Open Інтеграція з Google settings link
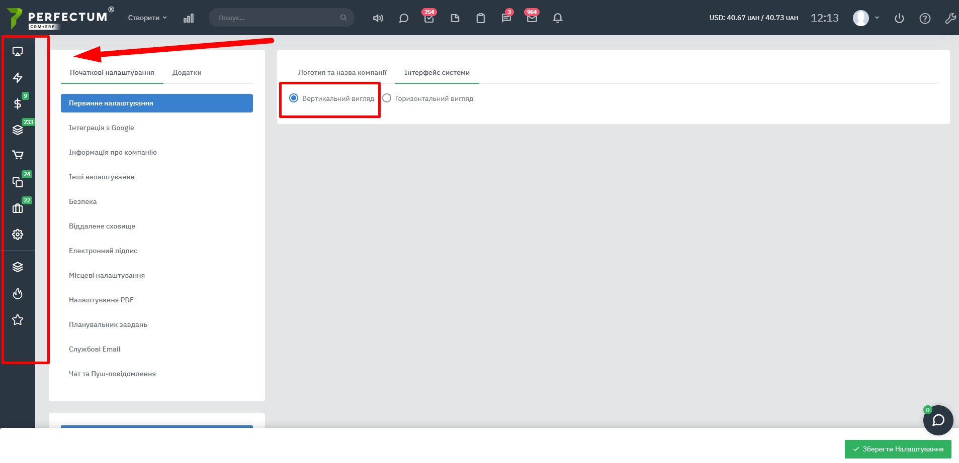959x463 pixels. (x=102, y=128)
